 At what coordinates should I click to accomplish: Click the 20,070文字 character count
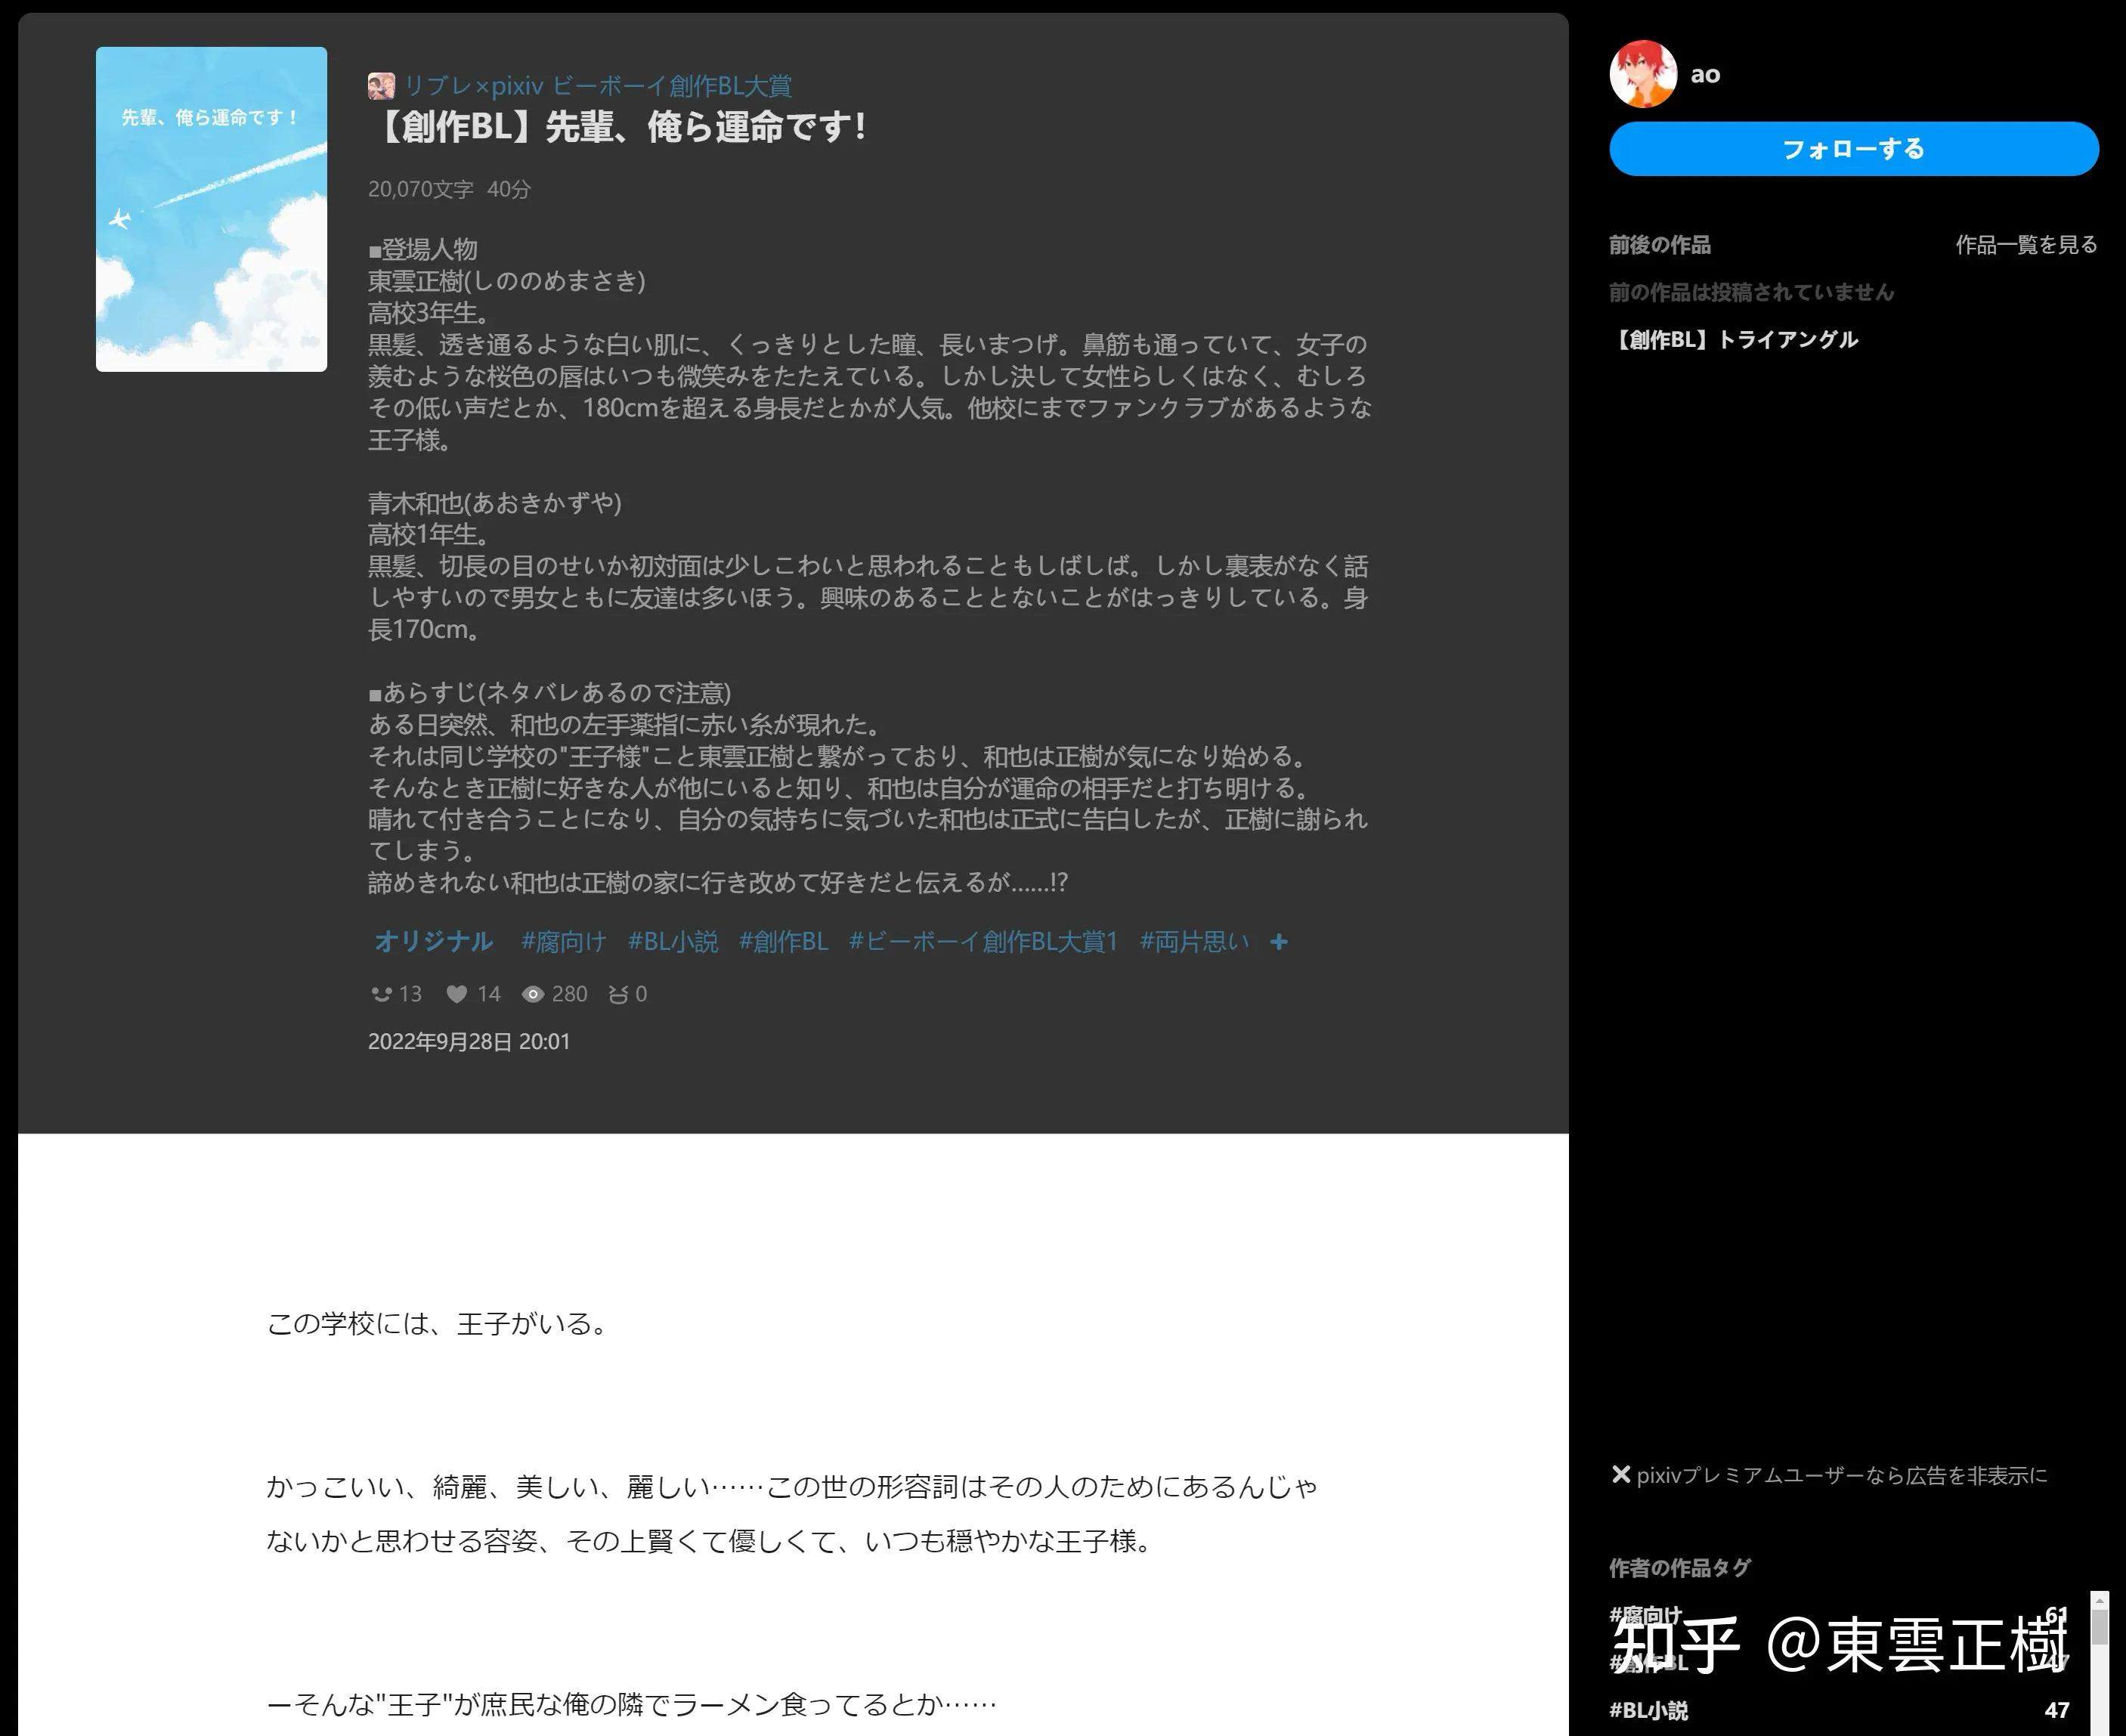click(421, 190)
